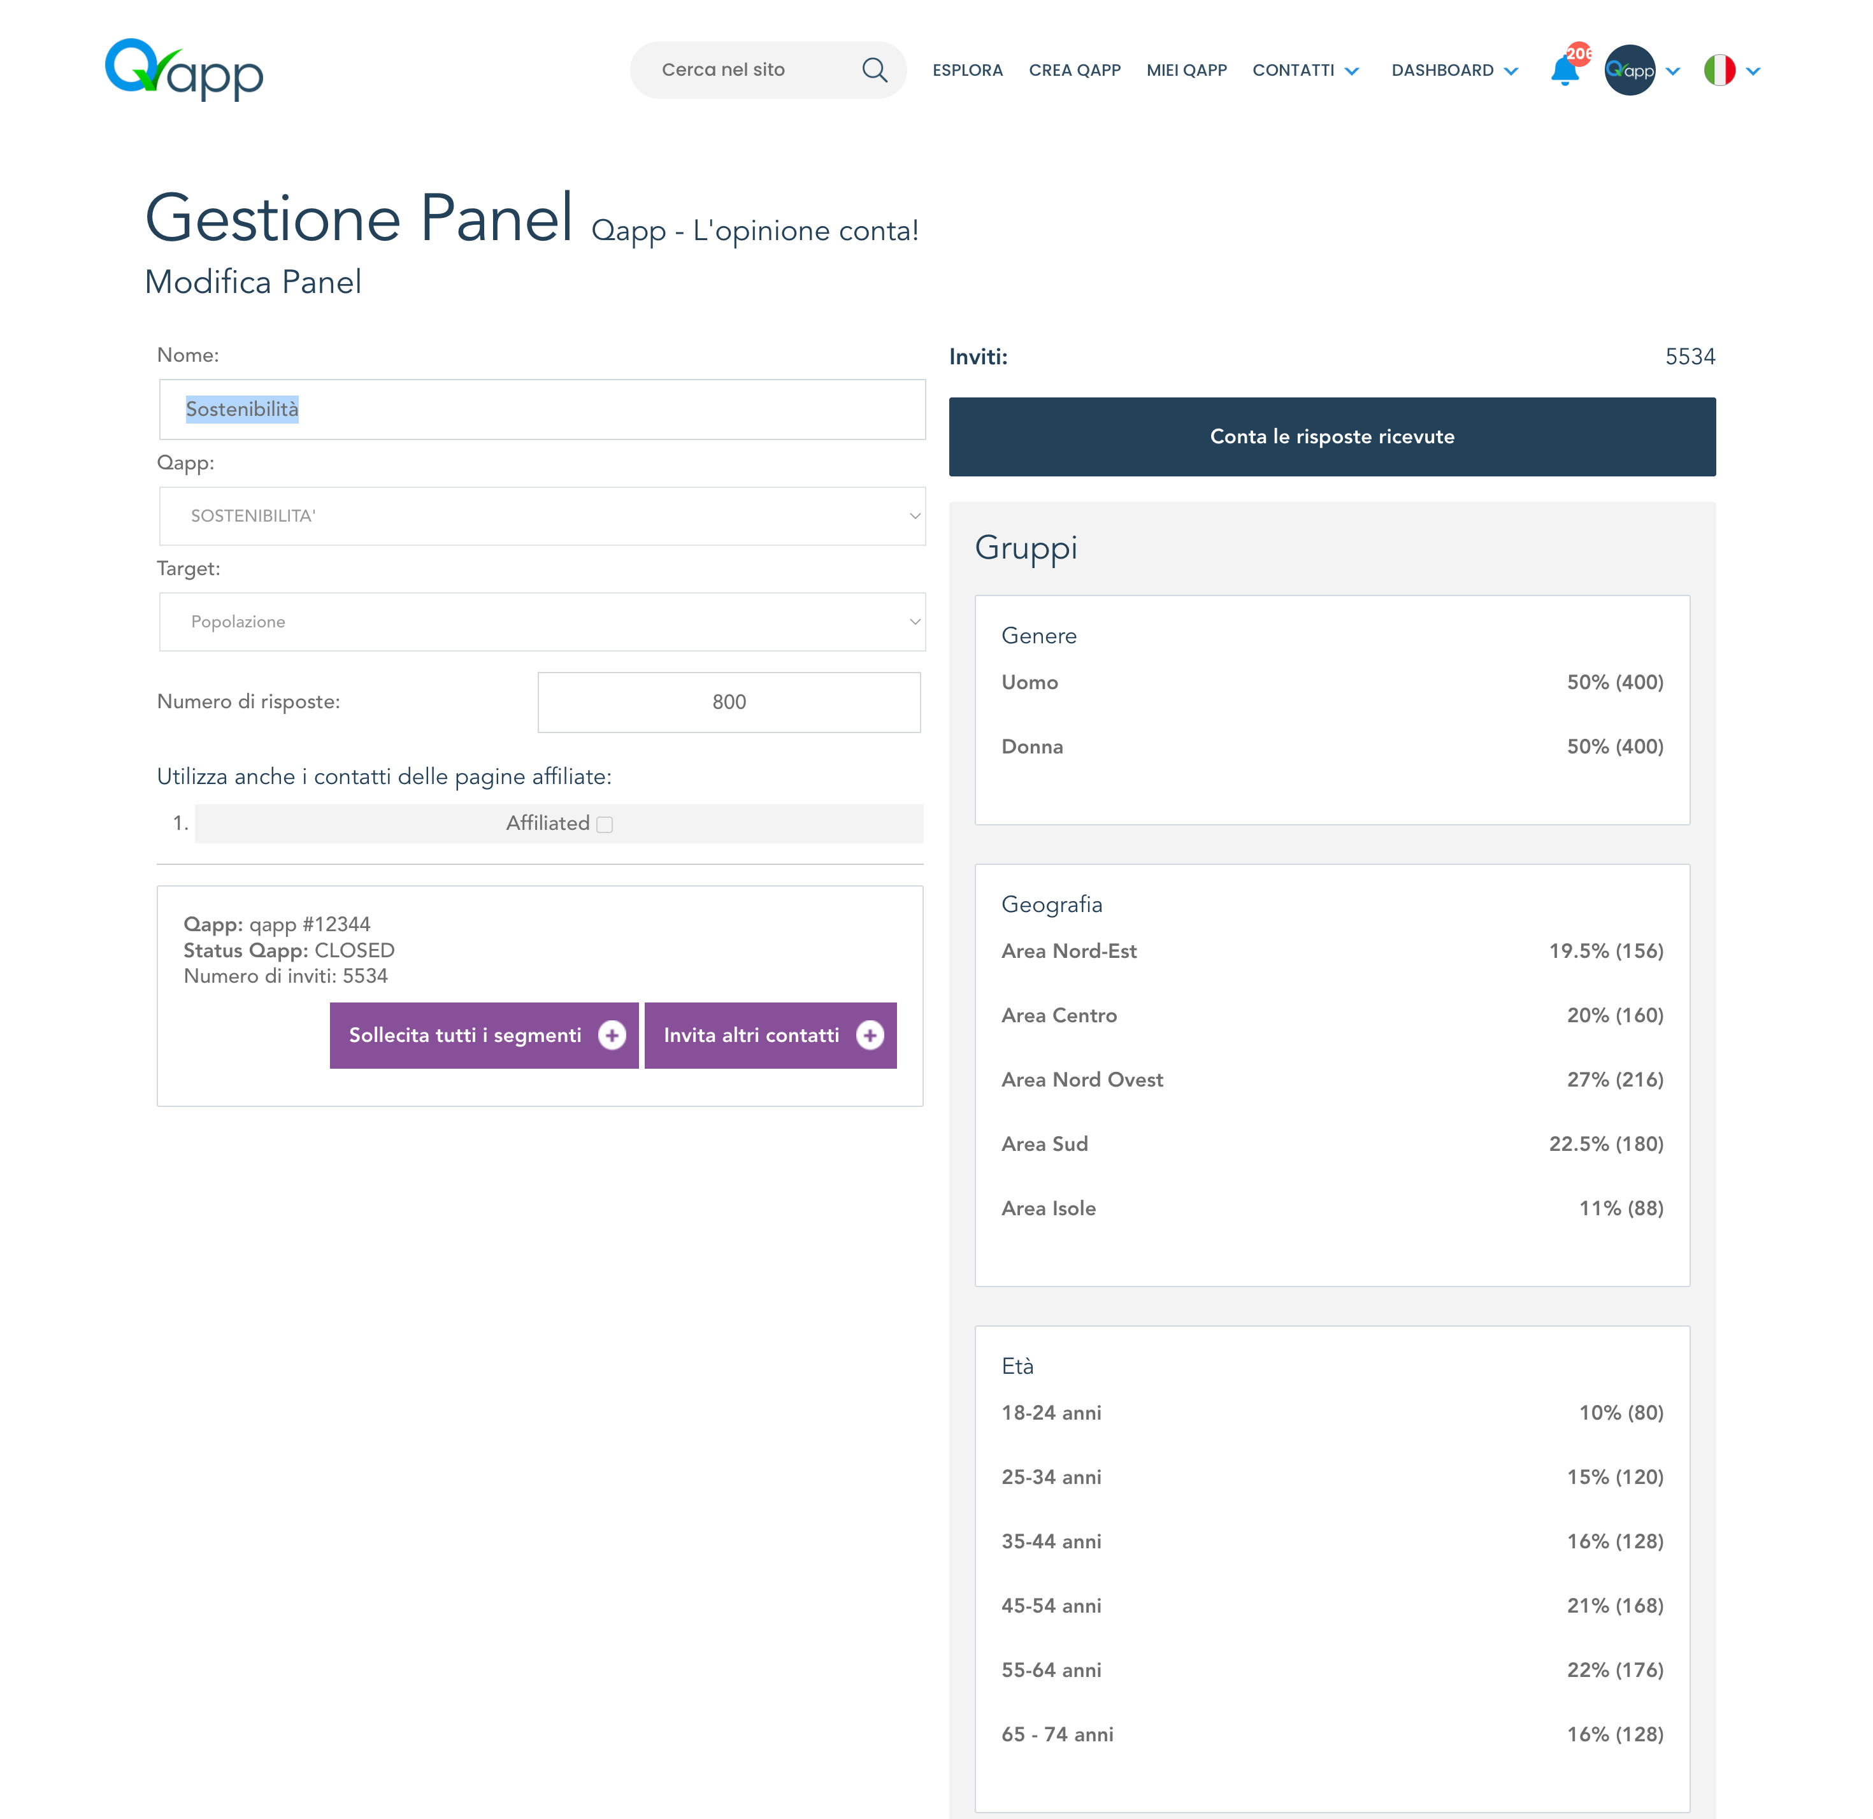Viewport: 1873px width, 1819px height.
Task: Expand the profile avatar chevron
Action: [1673, 71]
